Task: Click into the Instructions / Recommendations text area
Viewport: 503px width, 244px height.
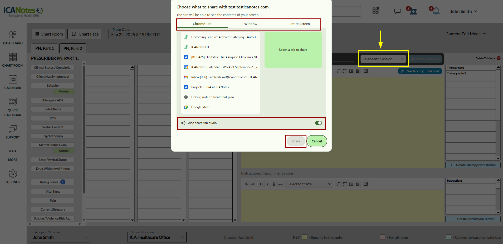Action: [342, 205]
